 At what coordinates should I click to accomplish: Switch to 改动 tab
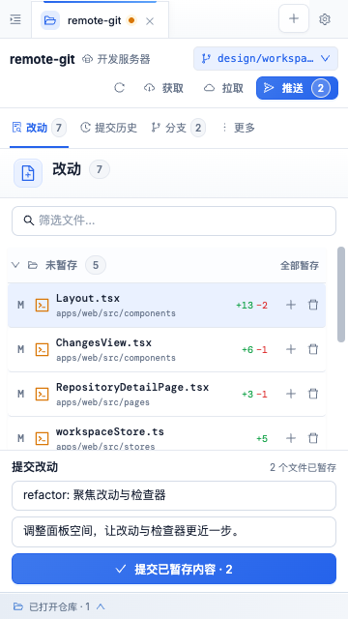pyautogui.click(x=39, y=128)
